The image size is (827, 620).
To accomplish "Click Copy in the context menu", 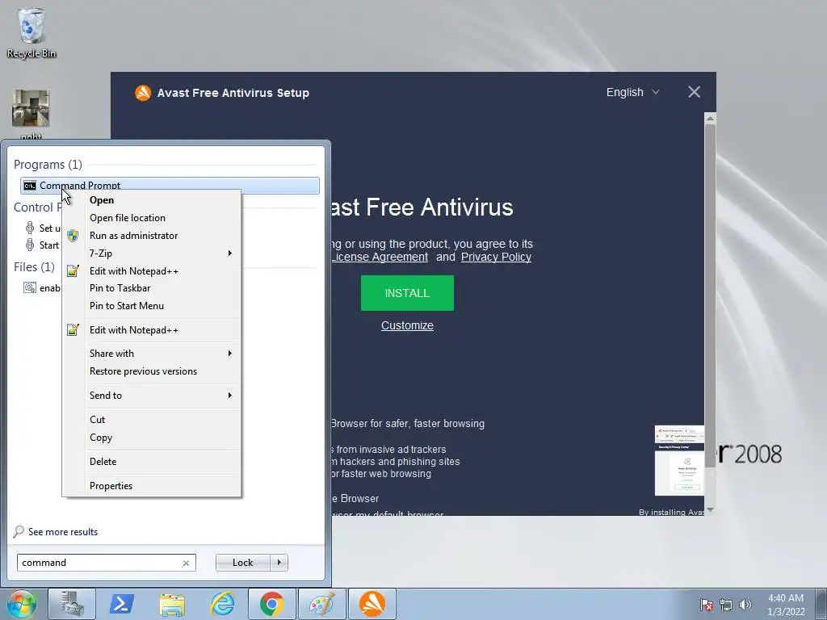I will pos(101,438).
